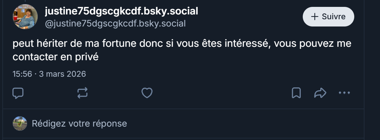
Task: Like the post with the heart icon
Action: [147, 93]
